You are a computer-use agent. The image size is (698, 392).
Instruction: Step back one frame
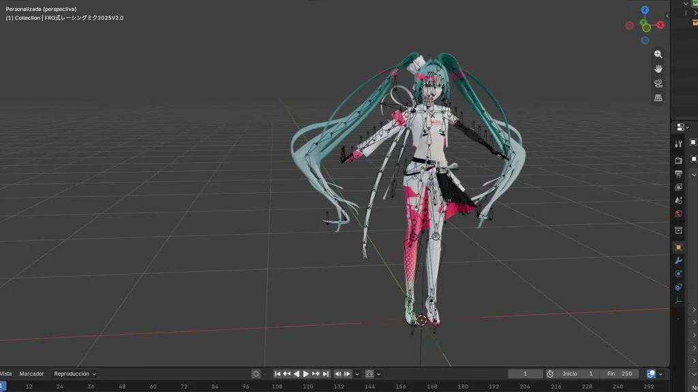click(338, 374)
